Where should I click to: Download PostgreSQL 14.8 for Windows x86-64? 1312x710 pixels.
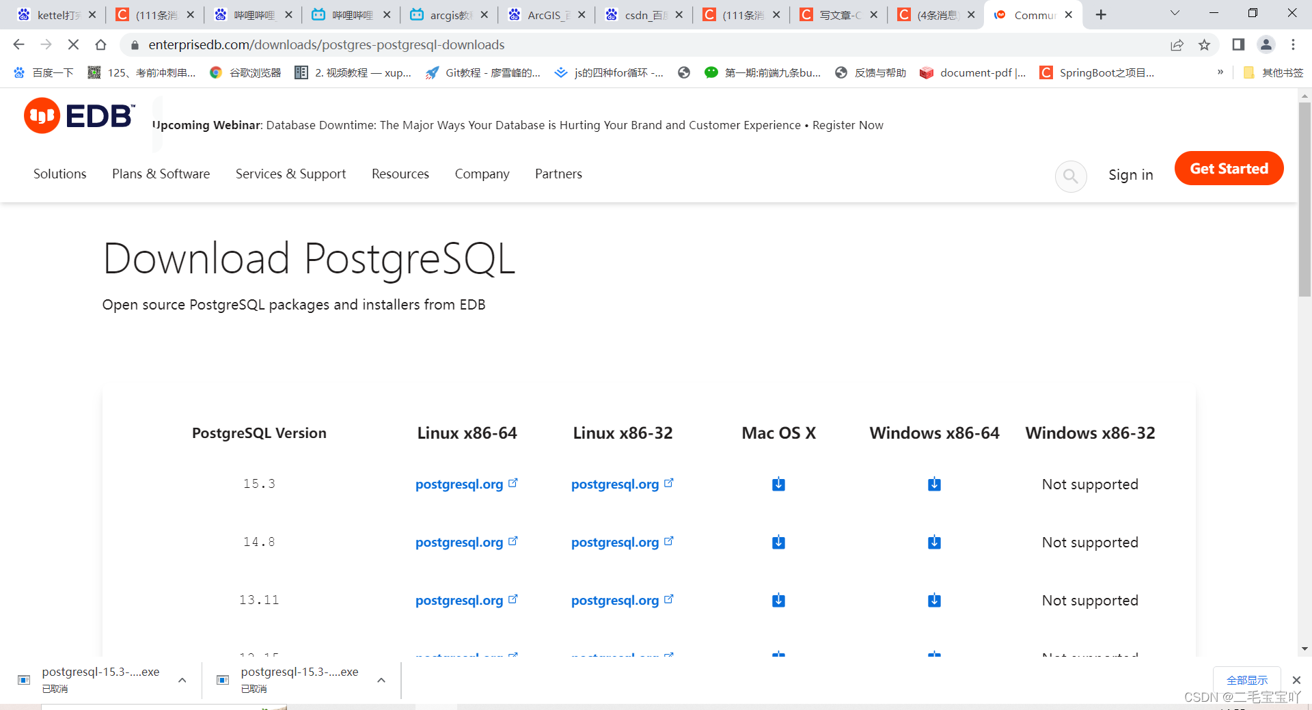[934, 543]
